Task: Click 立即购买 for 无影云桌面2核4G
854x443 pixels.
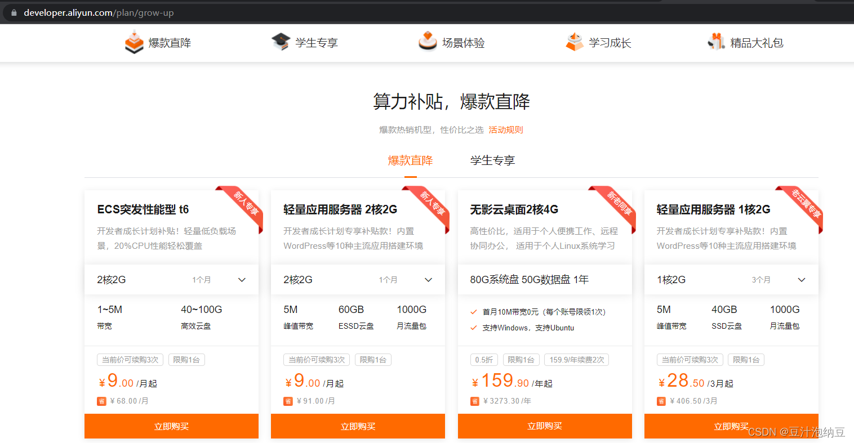Action: tap(545, 426)
